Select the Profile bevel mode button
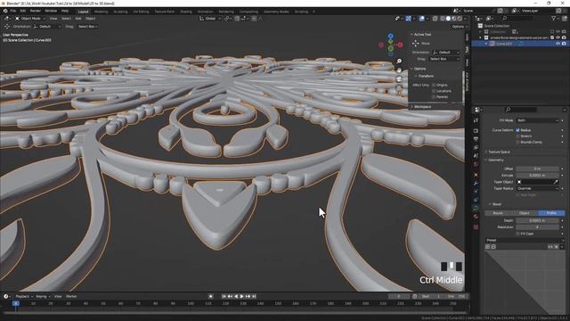 (551, 213)
